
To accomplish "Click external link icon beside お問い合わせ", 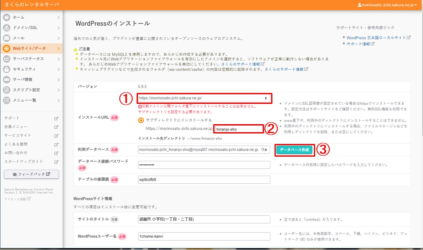I will [x=56, y=153].
